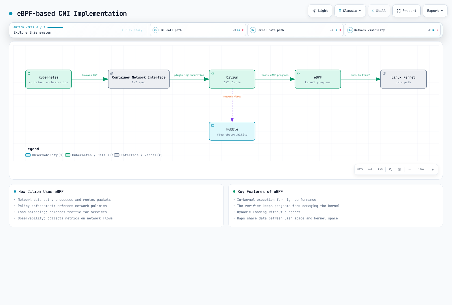Switch to PATH mode
Screen dimensions: 452x305
(x=360, y=169)
